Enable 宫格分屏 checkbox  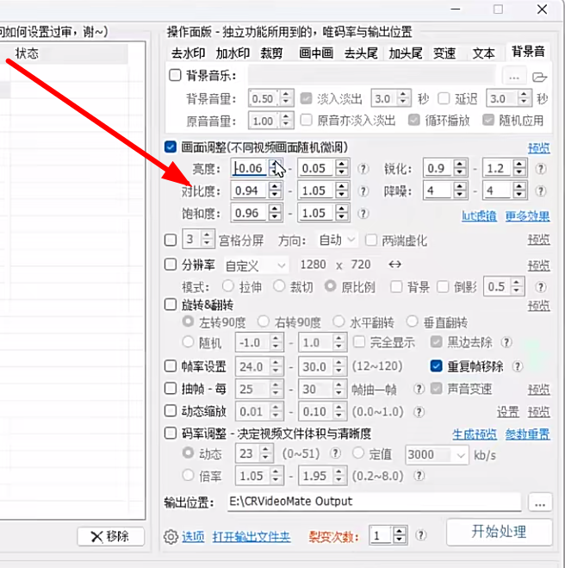tap(171, 240)
